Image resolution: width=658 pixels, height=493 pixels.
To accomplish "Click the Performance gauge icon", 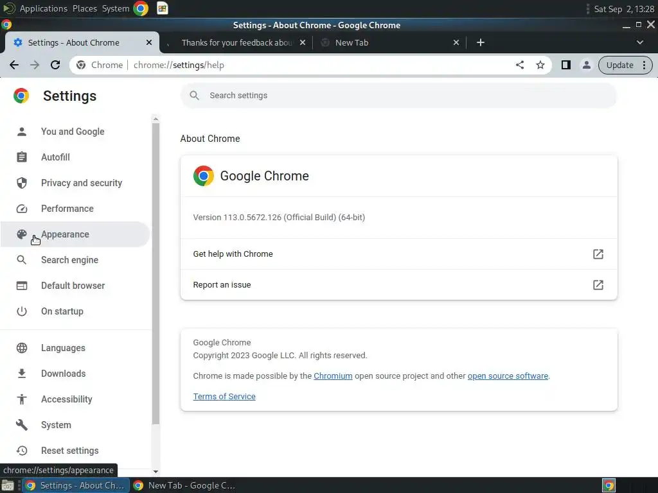I will click(x=22, y=209).
